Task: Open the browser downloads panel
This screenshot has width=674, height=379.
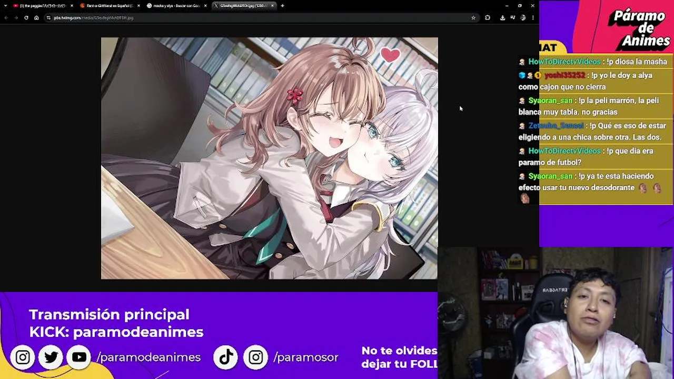Action: [502, 17]
